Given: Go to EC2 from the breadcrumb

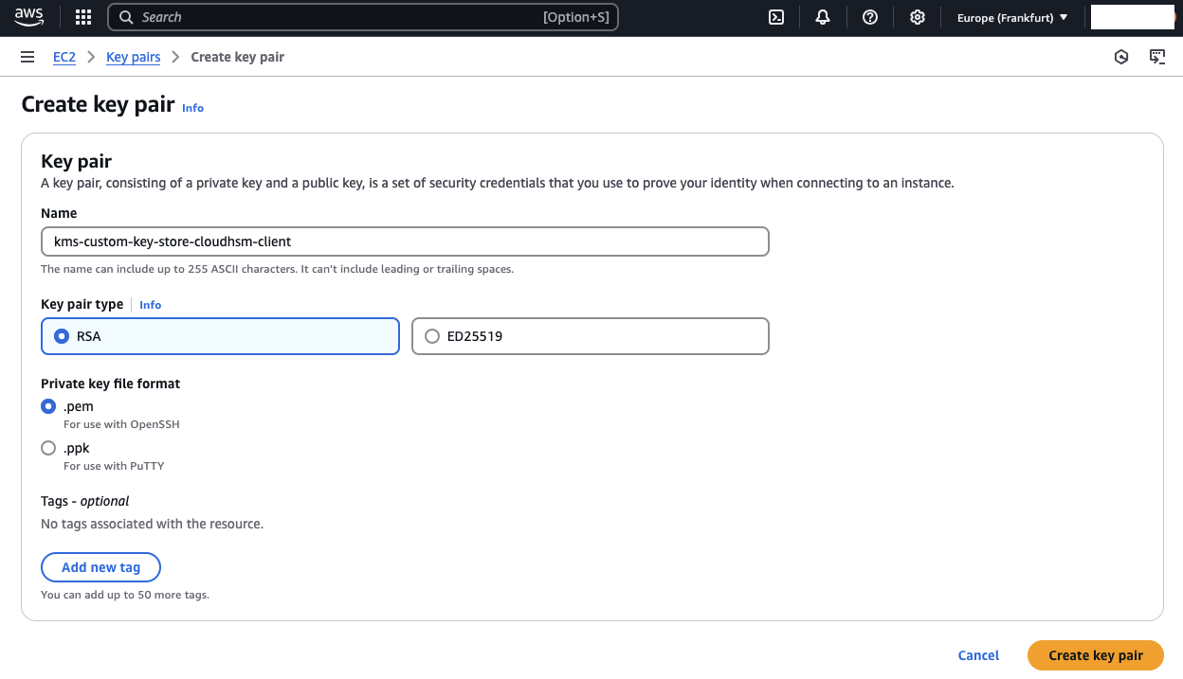Looking at the screenshot, I should (64, 57).
